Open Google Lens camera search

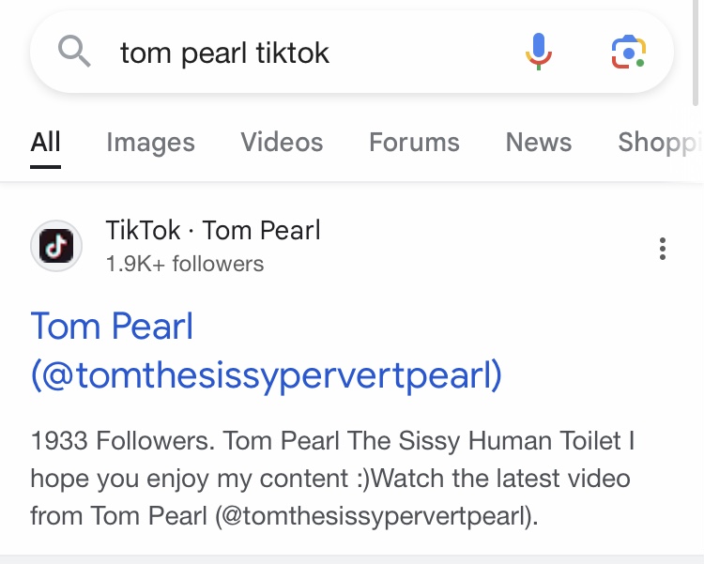tap(628, 52)
